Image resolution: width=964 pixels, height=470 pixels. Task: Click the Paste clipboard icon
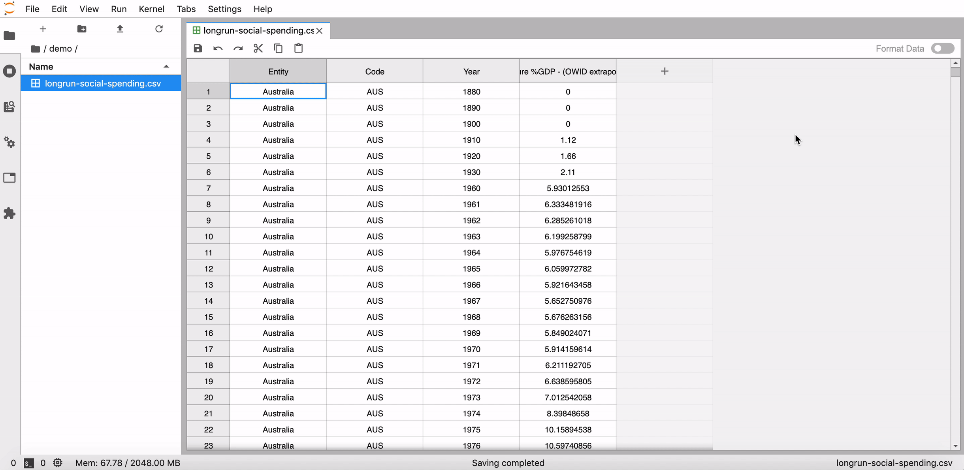[298, 48]
